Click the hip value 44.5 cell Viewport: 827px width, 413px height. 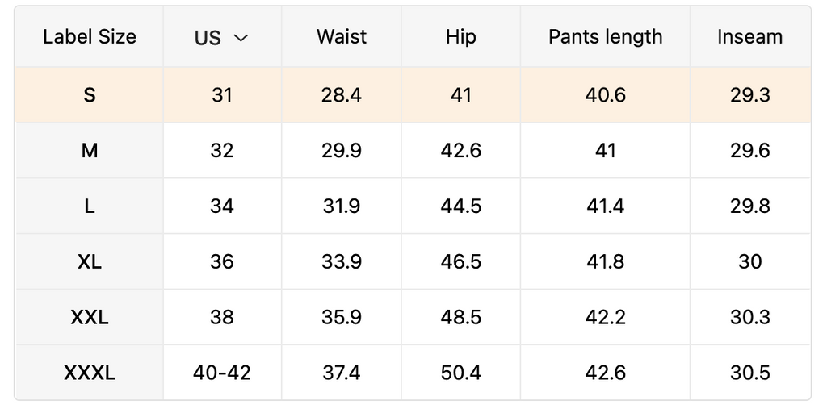tap(461, 206)
